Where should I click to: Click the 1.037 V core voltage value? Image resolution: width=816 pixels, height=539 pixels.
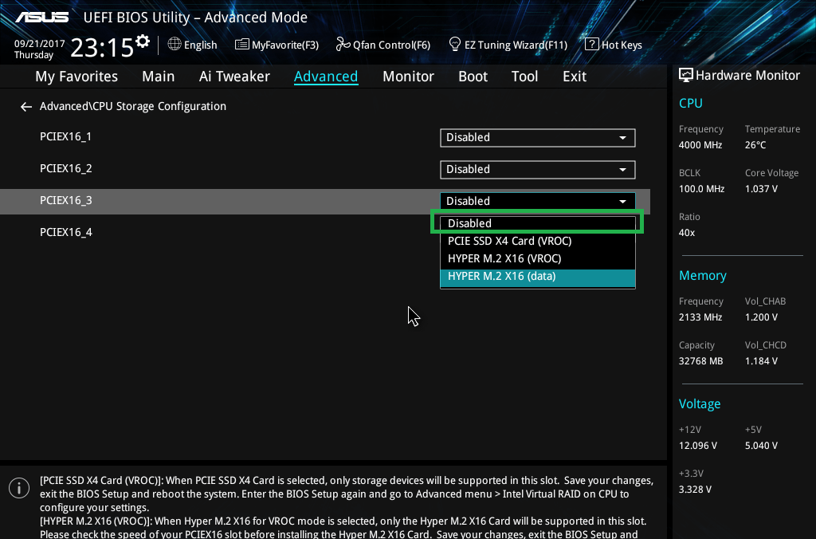(x=761, y=189)
